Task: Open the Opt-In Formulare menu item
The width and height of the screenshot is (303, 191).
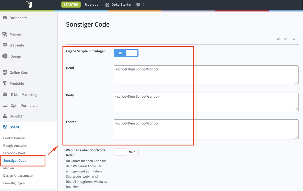Action: [x=24, y=106]
